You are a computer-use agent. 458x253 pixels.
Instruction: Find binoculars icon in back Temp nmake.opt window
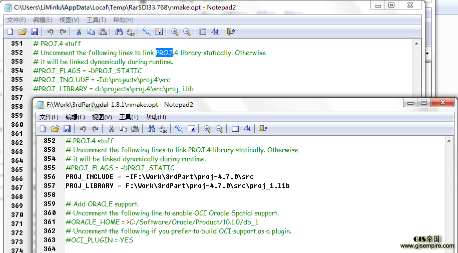click(x=119, y=32)
